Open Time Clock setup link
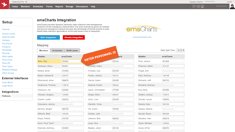 tap(7, 60)
